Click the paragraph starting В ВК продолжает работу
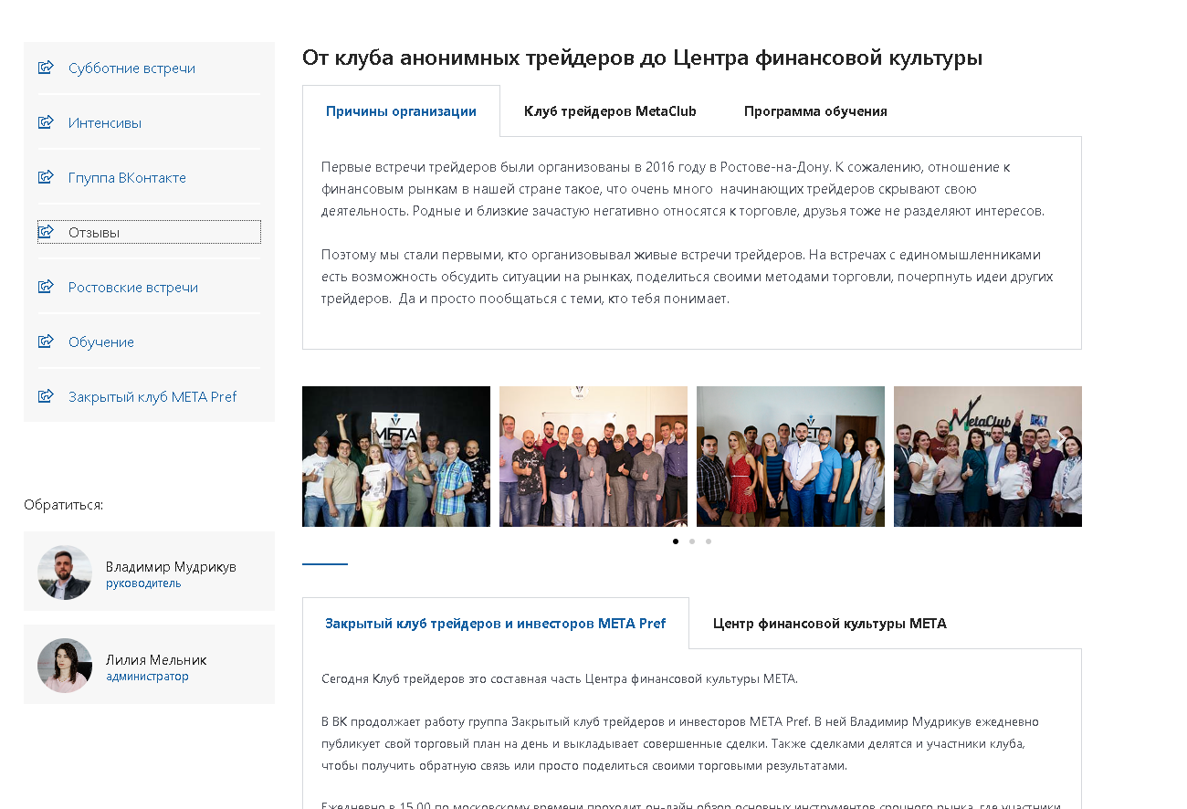Screen dimensions: 1187x809 point(680,743)
